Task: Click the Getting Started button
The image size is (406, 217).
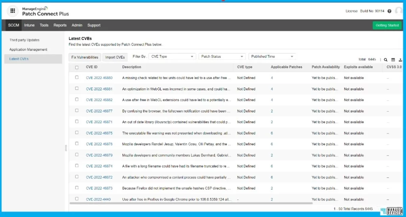Action: pyautogui.click(x=387, y=25)
